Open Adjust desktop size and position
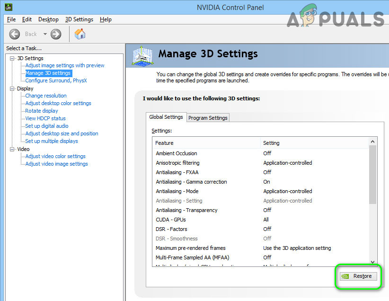This screenshot has width=389, height=301. pyautogui.click(x=62, y=133)
